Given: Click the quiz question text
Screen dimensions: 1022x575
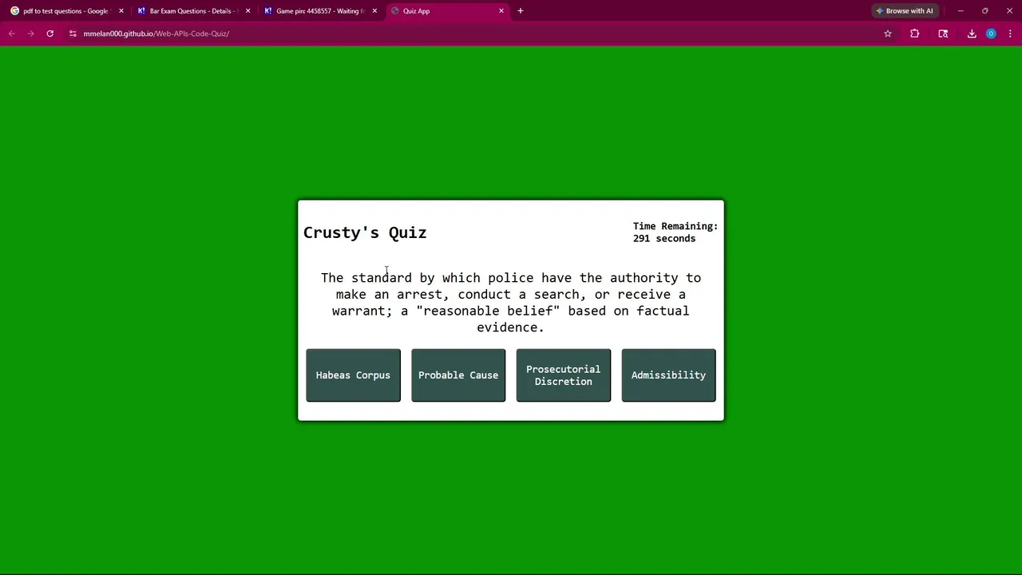Looking at the screenshot, I should coord(511,303).
